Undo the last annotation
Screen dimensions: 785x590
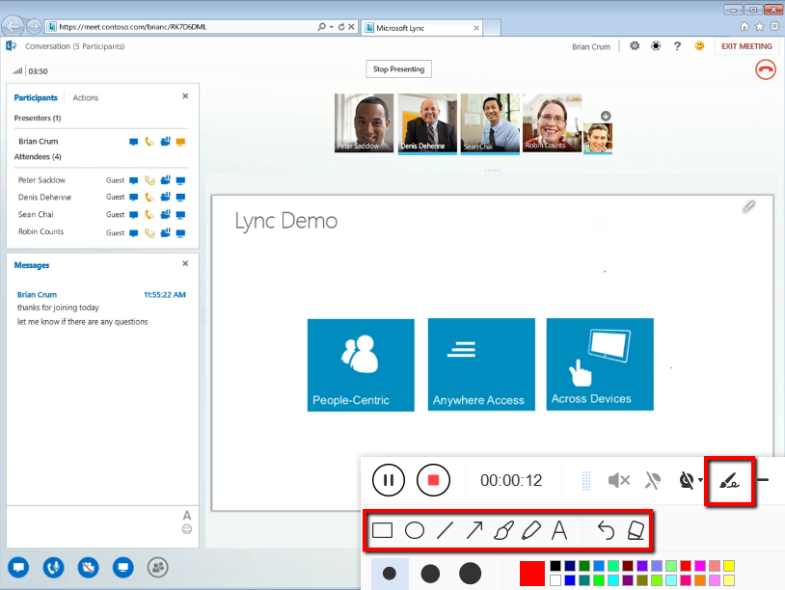(606, 530)
